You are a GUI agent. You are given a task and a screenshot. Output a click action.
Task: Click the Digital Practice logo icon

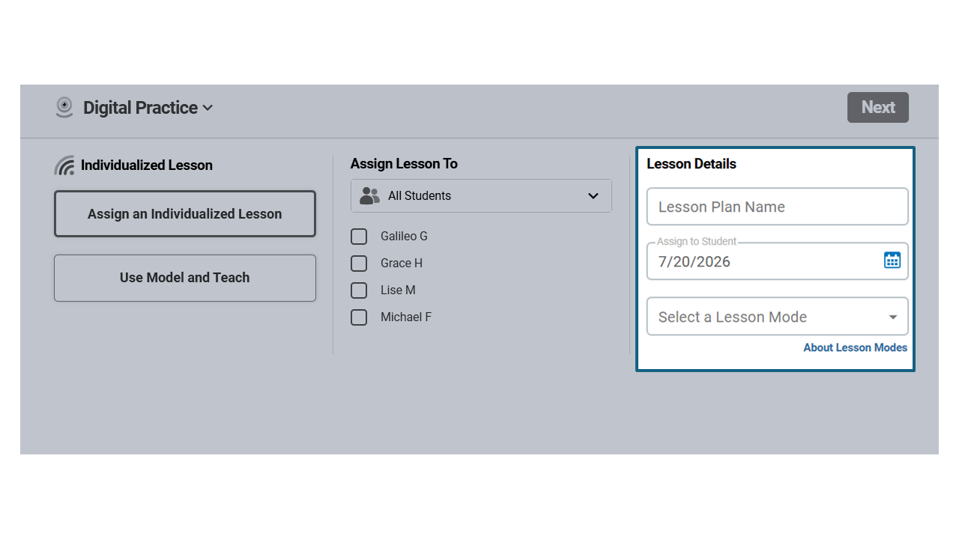pyautogui.click(x=64, y=107)
